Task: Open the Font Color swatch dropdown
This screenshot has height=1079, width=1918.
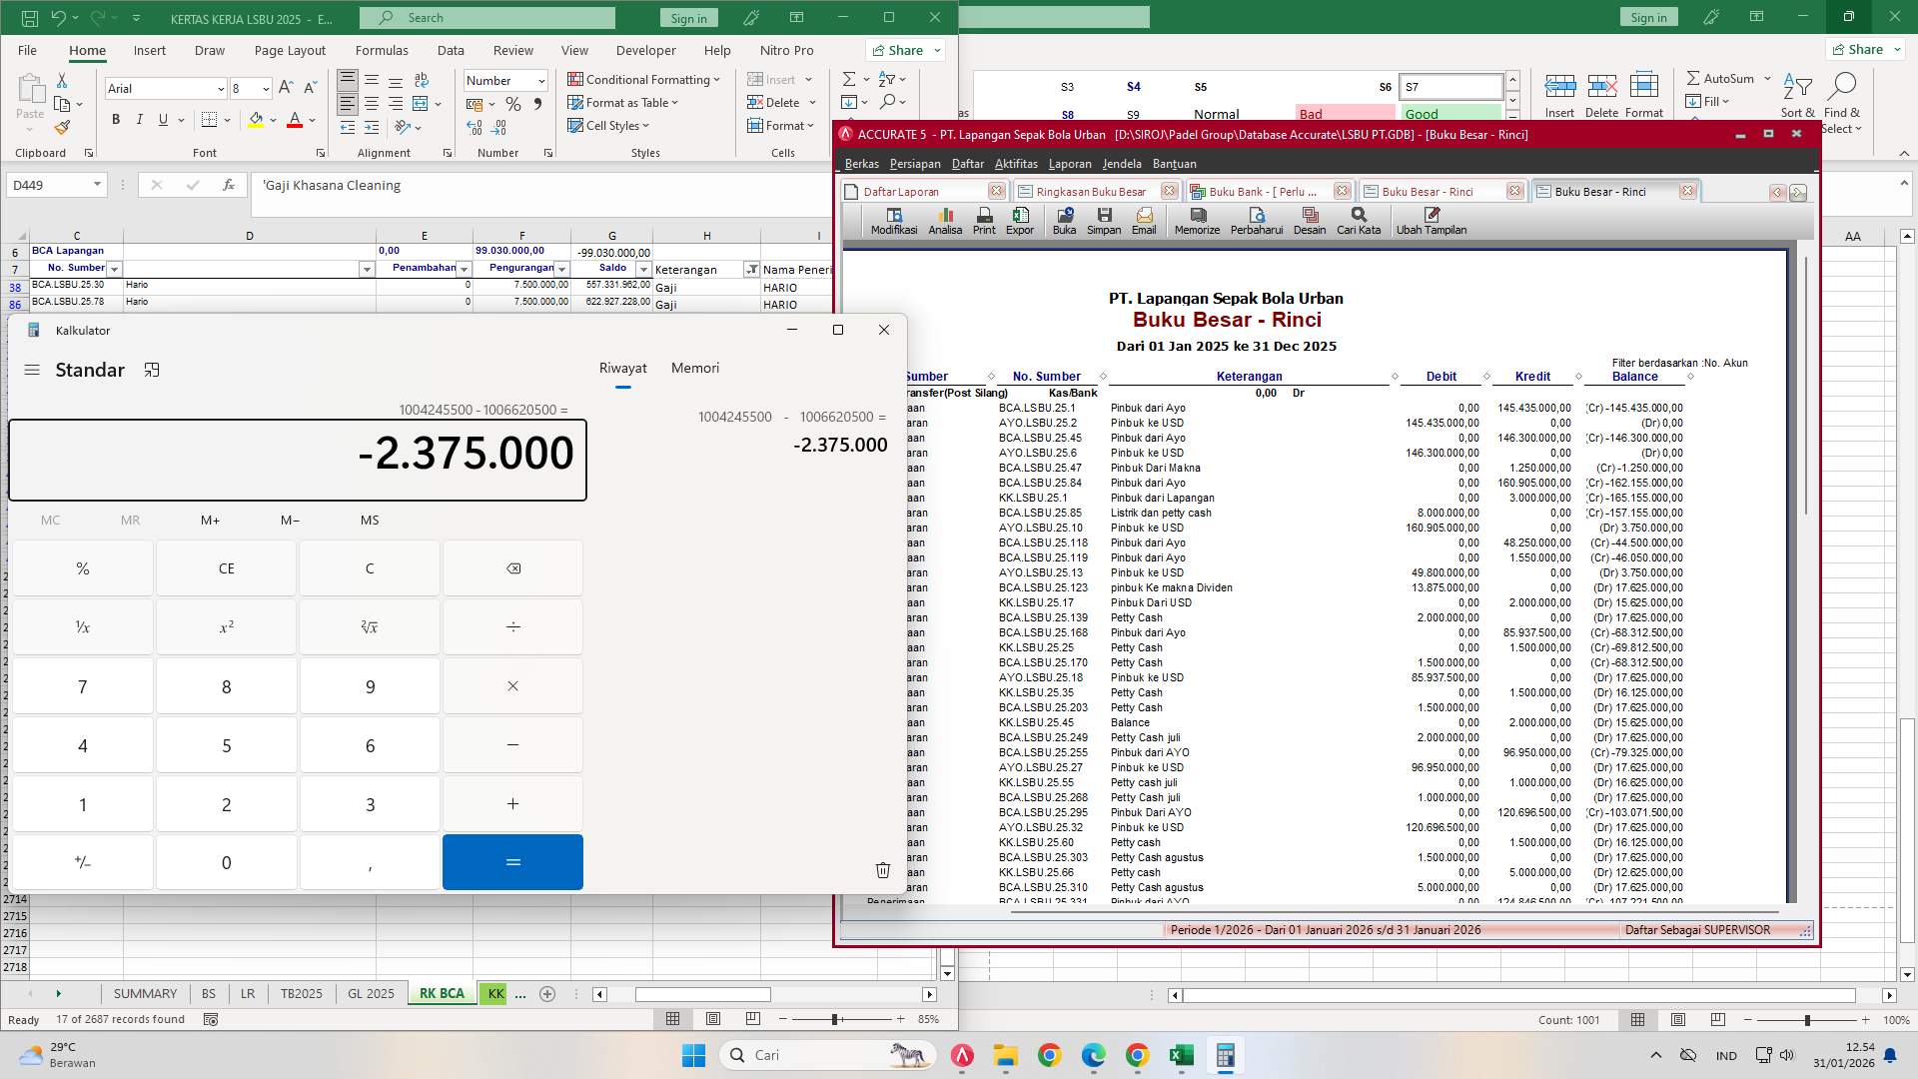Action: pos(313,119)
